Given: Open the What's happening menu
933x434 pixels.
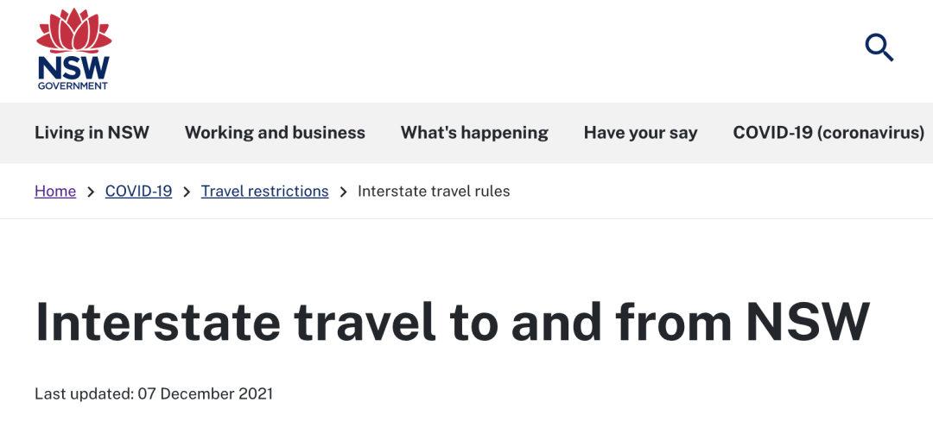Looking at the screenshot, I should pos(474,133).
